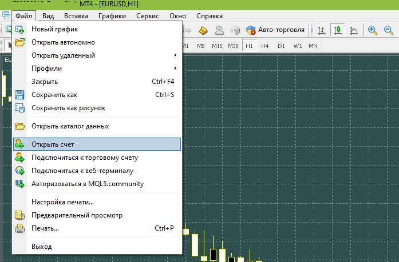The image size is (399, 262).
Task: Choose Сохранить как рисунок
Action: [x=97, y=108]
